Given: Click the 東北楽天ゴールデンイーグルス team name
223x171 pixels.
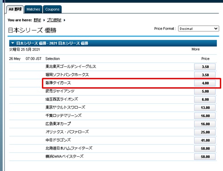Looking at the screenshot, I should [71, 66].
